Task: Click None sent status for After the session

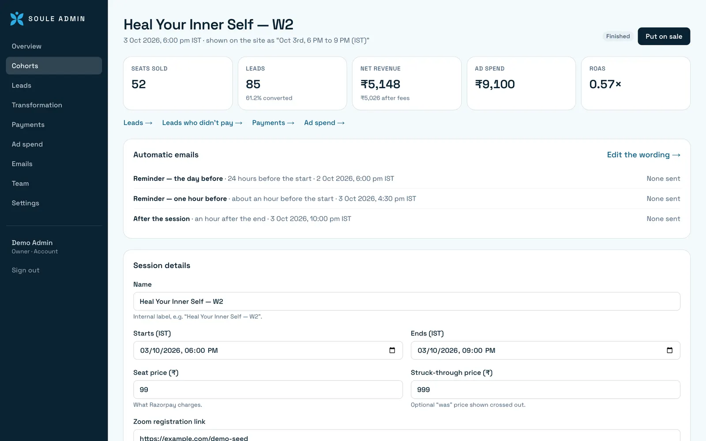Action: point(663,219)
